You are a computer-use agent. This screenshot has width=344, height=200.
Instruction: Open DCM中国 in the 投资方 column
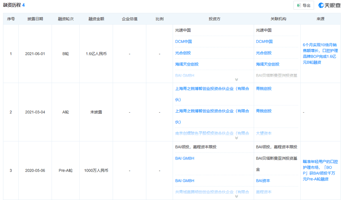183,41
